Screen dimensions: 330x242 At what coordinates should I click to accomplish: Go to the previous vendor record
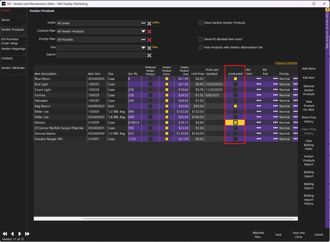12,234
